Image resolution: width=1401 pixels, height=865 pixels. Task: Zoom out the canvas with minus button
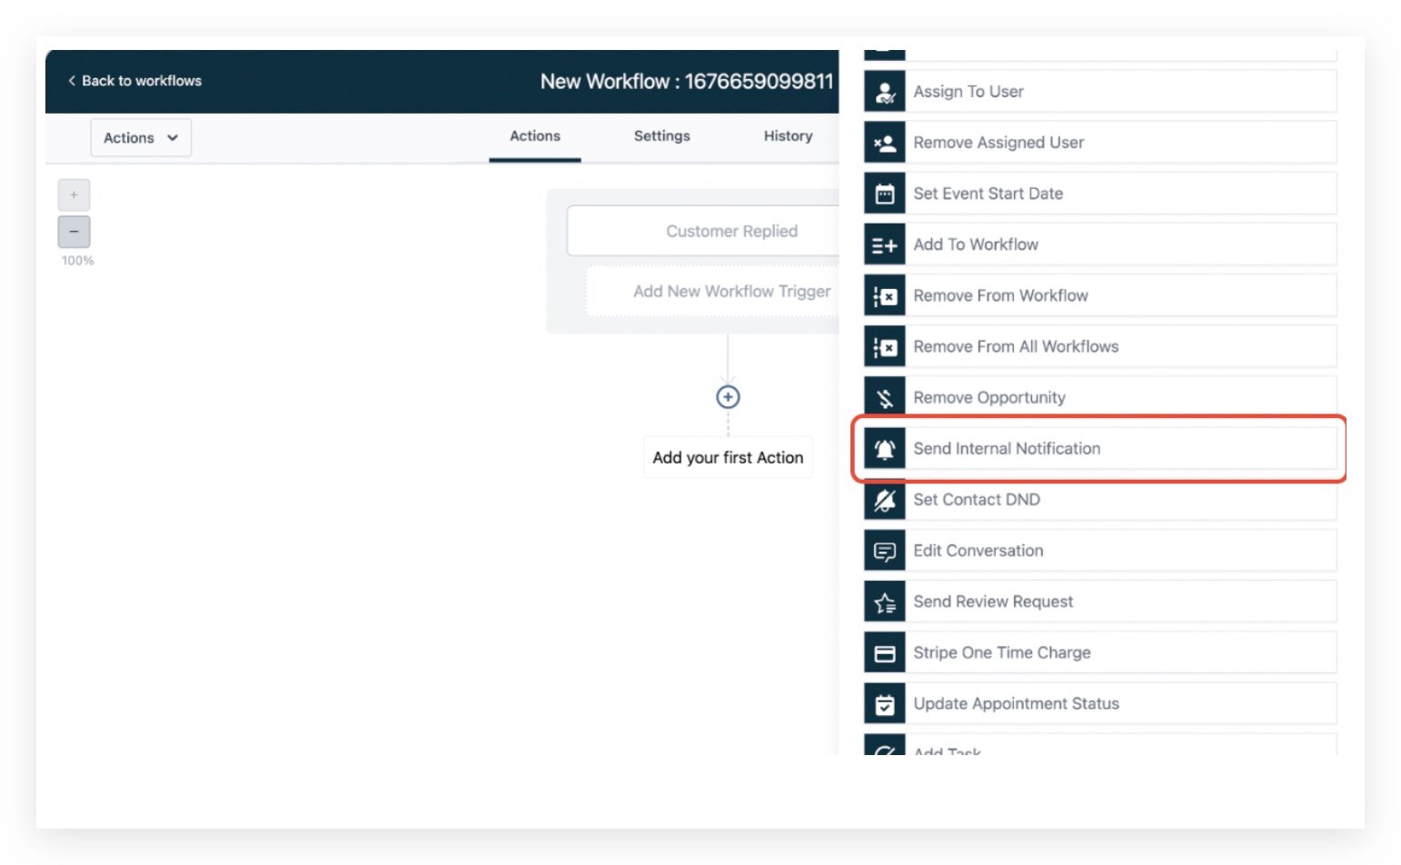(75, 232)
